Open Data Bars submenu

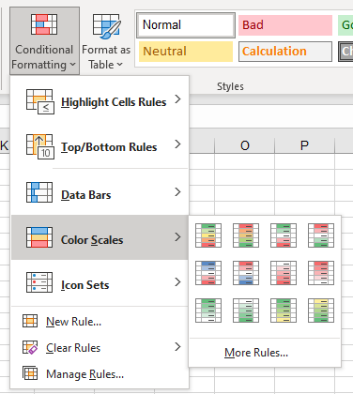pyautogui.click(x=100, y=192)
